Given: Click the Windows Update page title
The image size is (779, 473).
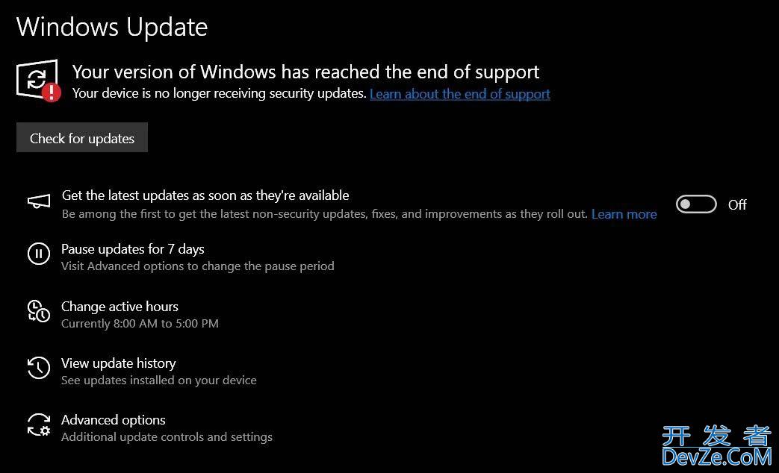Looking at the screenshot, I should tap(112, 27).
